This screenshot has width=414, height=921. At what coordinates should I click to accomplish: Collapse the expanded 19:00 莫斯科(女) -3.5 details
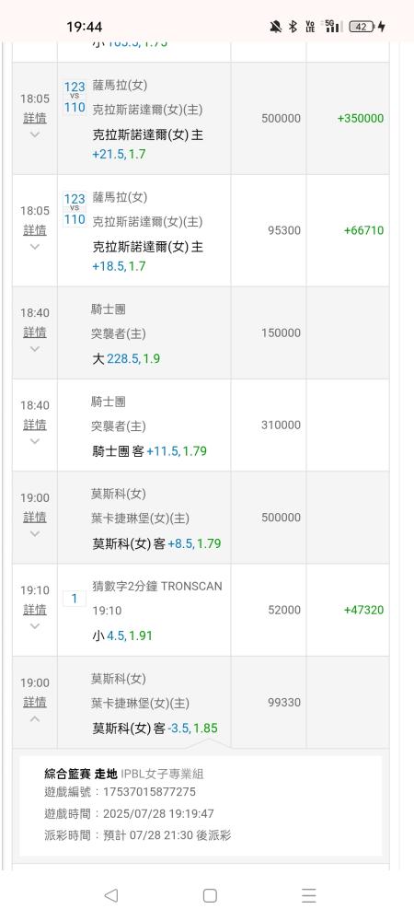pos(35,719)
